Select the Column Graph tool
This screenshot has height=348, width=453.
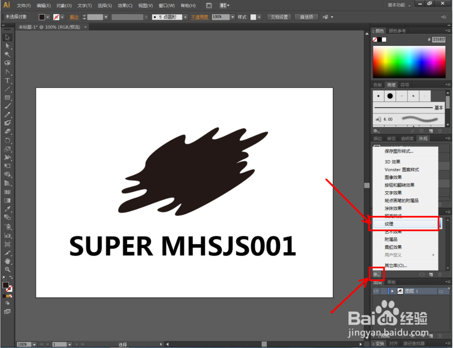[x=7, y=235]
